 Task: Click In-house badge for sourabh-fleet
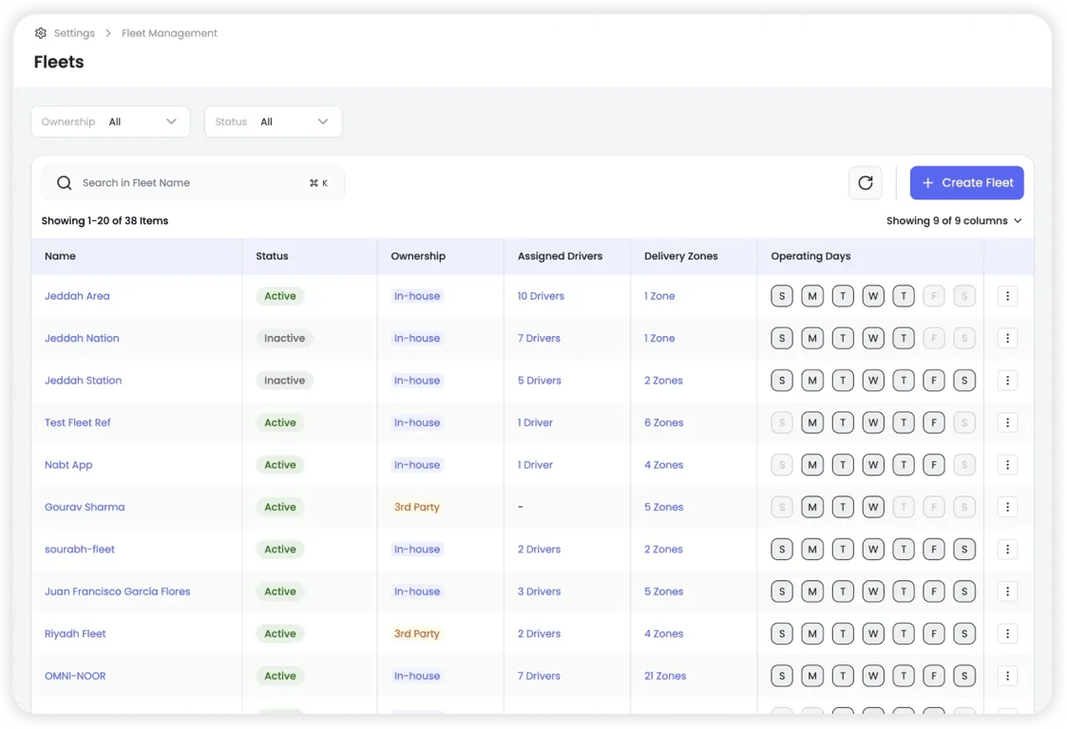click(416, 549)
